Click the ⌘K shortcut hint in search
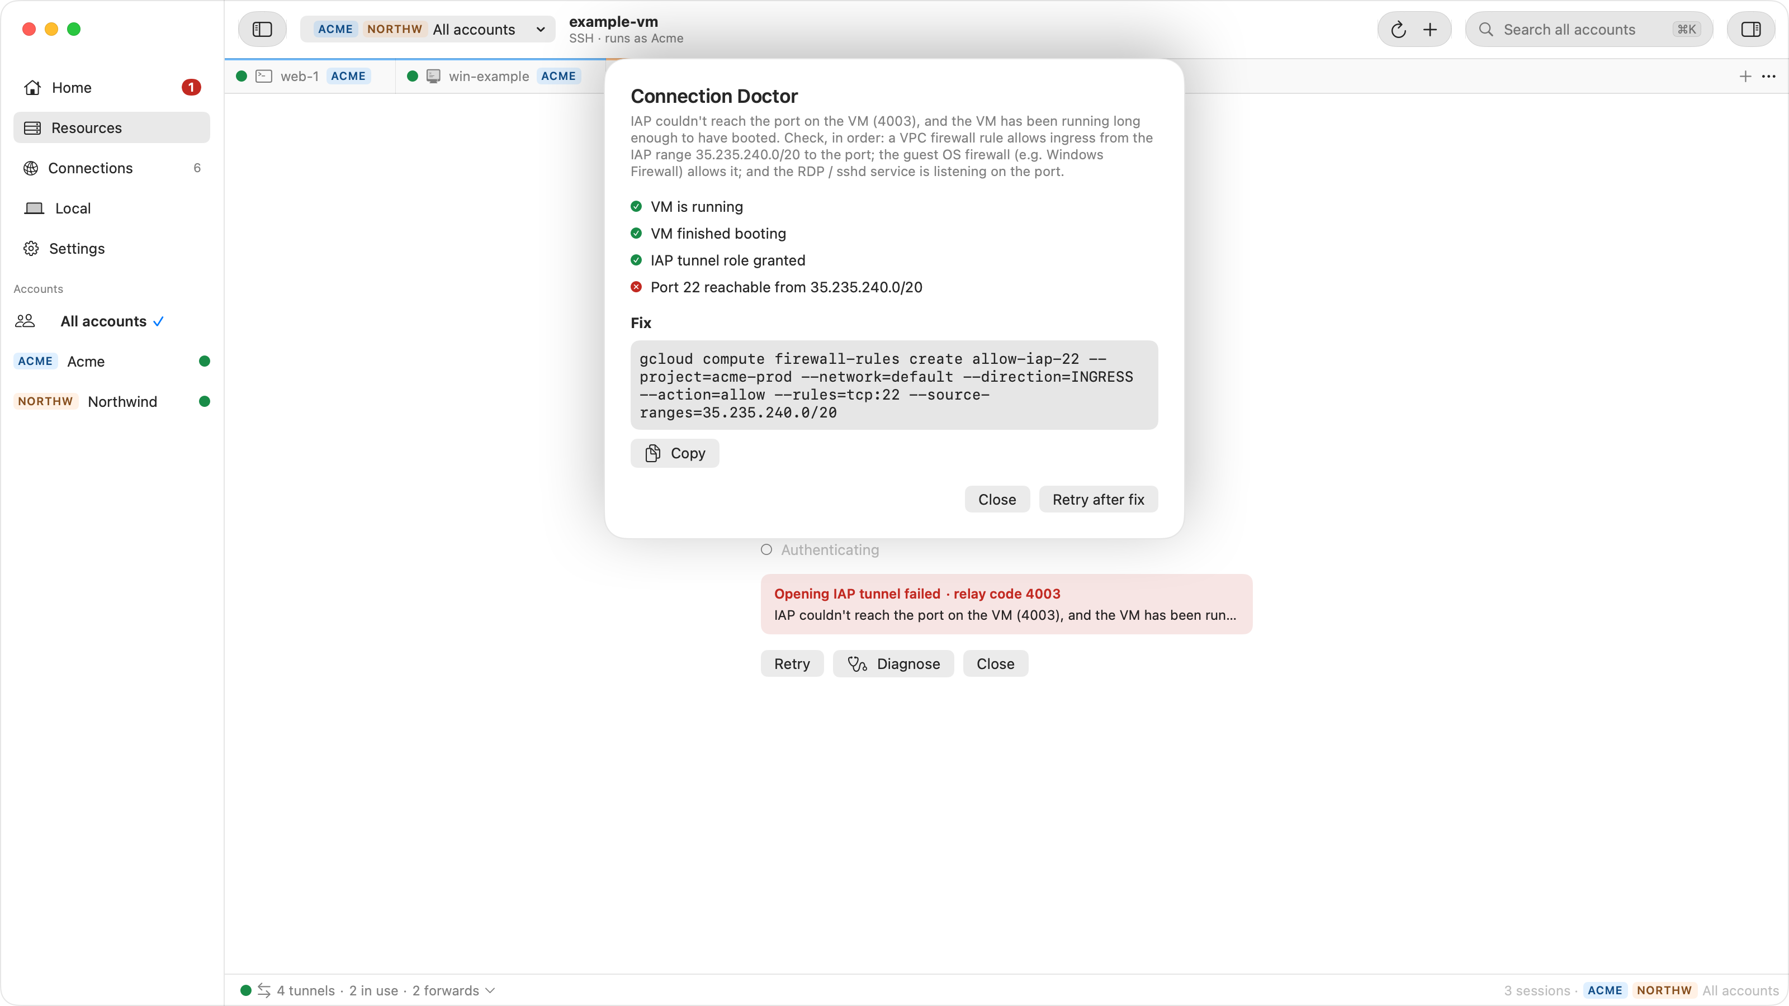Viewport: 1789px width, 1006px height. [1686, 29]
